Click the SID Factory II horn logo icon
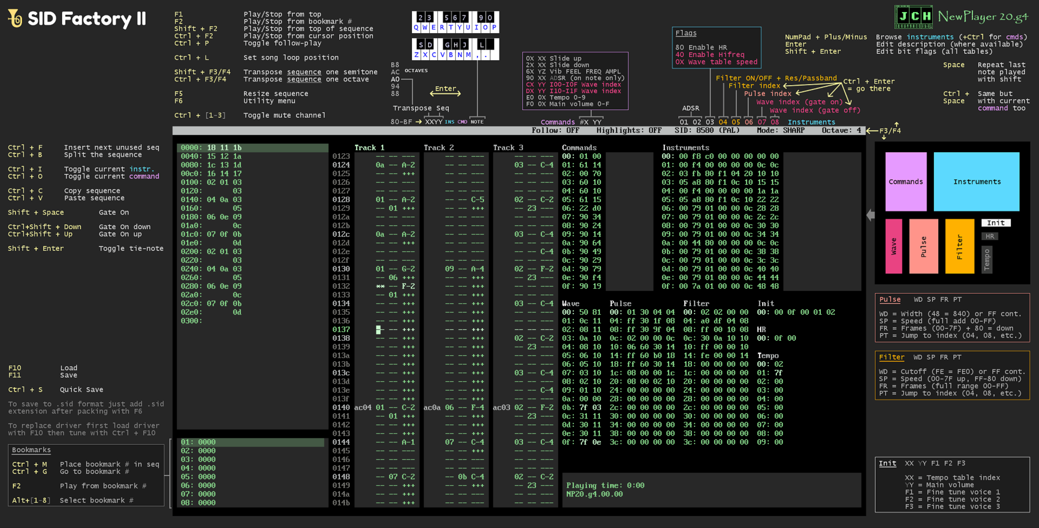Image resolution: width=1039 pixels, height=528 pixels. click(x=15, y=18)
